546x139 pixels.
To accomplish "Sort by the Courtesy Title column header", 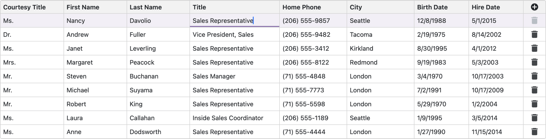I will [24, 7].
